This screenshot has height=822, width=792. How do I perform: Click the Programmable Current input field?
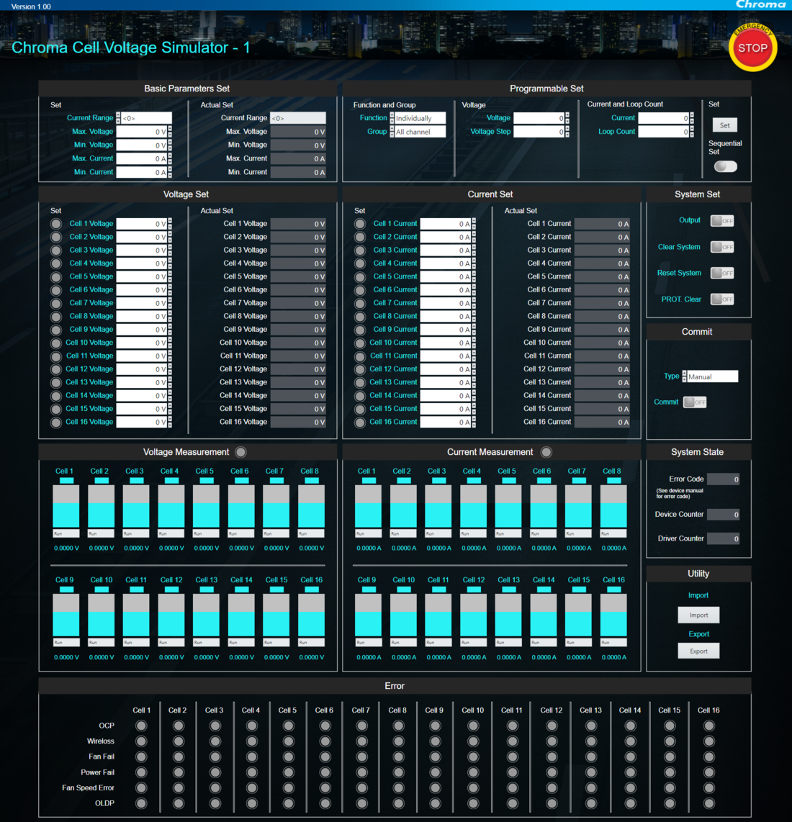[x=664, y=118]
